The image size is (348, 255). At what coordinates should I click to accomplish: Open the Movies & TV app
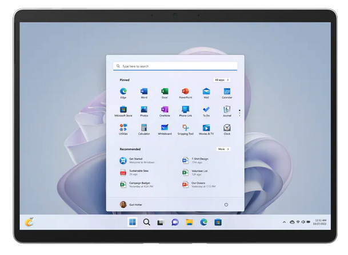206,129
